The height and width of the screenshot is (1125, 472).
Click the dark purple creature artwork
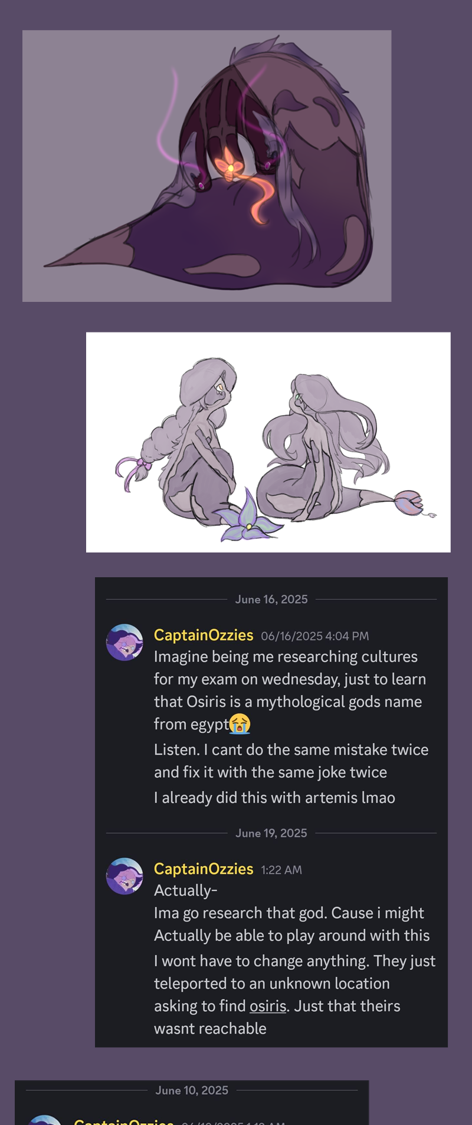click(206, 166)
